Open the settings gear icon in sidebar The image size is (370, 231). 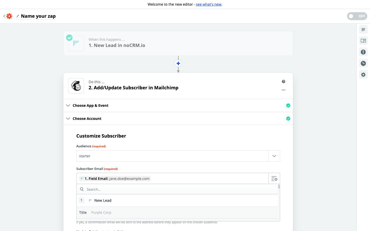(x=363, y=75)
